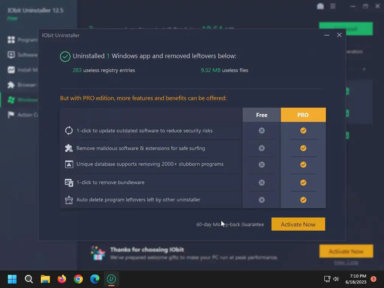Click '9.32 MB useless files' text
The height and width of the screenshot is (288, 384).
[225, 70]
